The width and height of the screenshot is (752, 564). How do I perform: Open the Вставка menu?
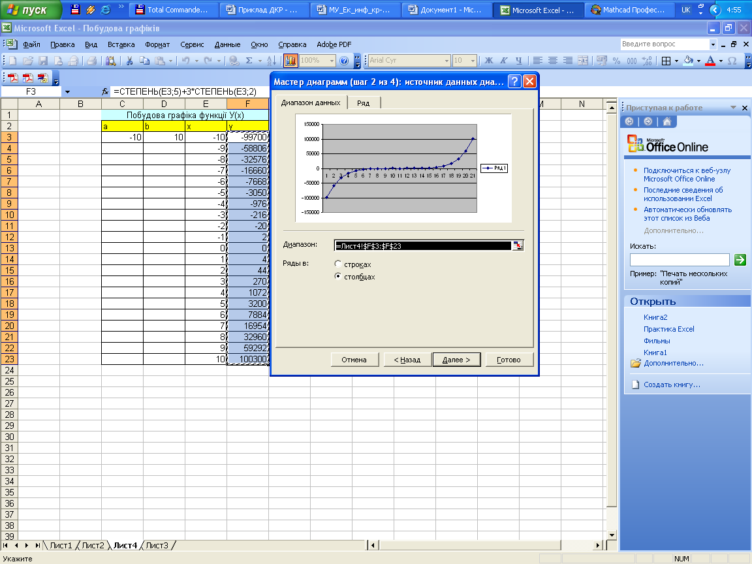[x=121, y=44]
